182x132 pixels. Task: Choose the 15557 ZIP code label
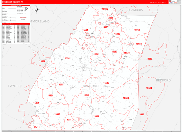62,85
